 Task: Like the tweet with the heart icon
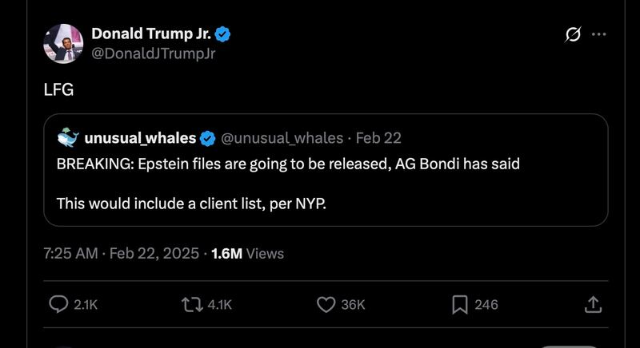click(326, 304)
